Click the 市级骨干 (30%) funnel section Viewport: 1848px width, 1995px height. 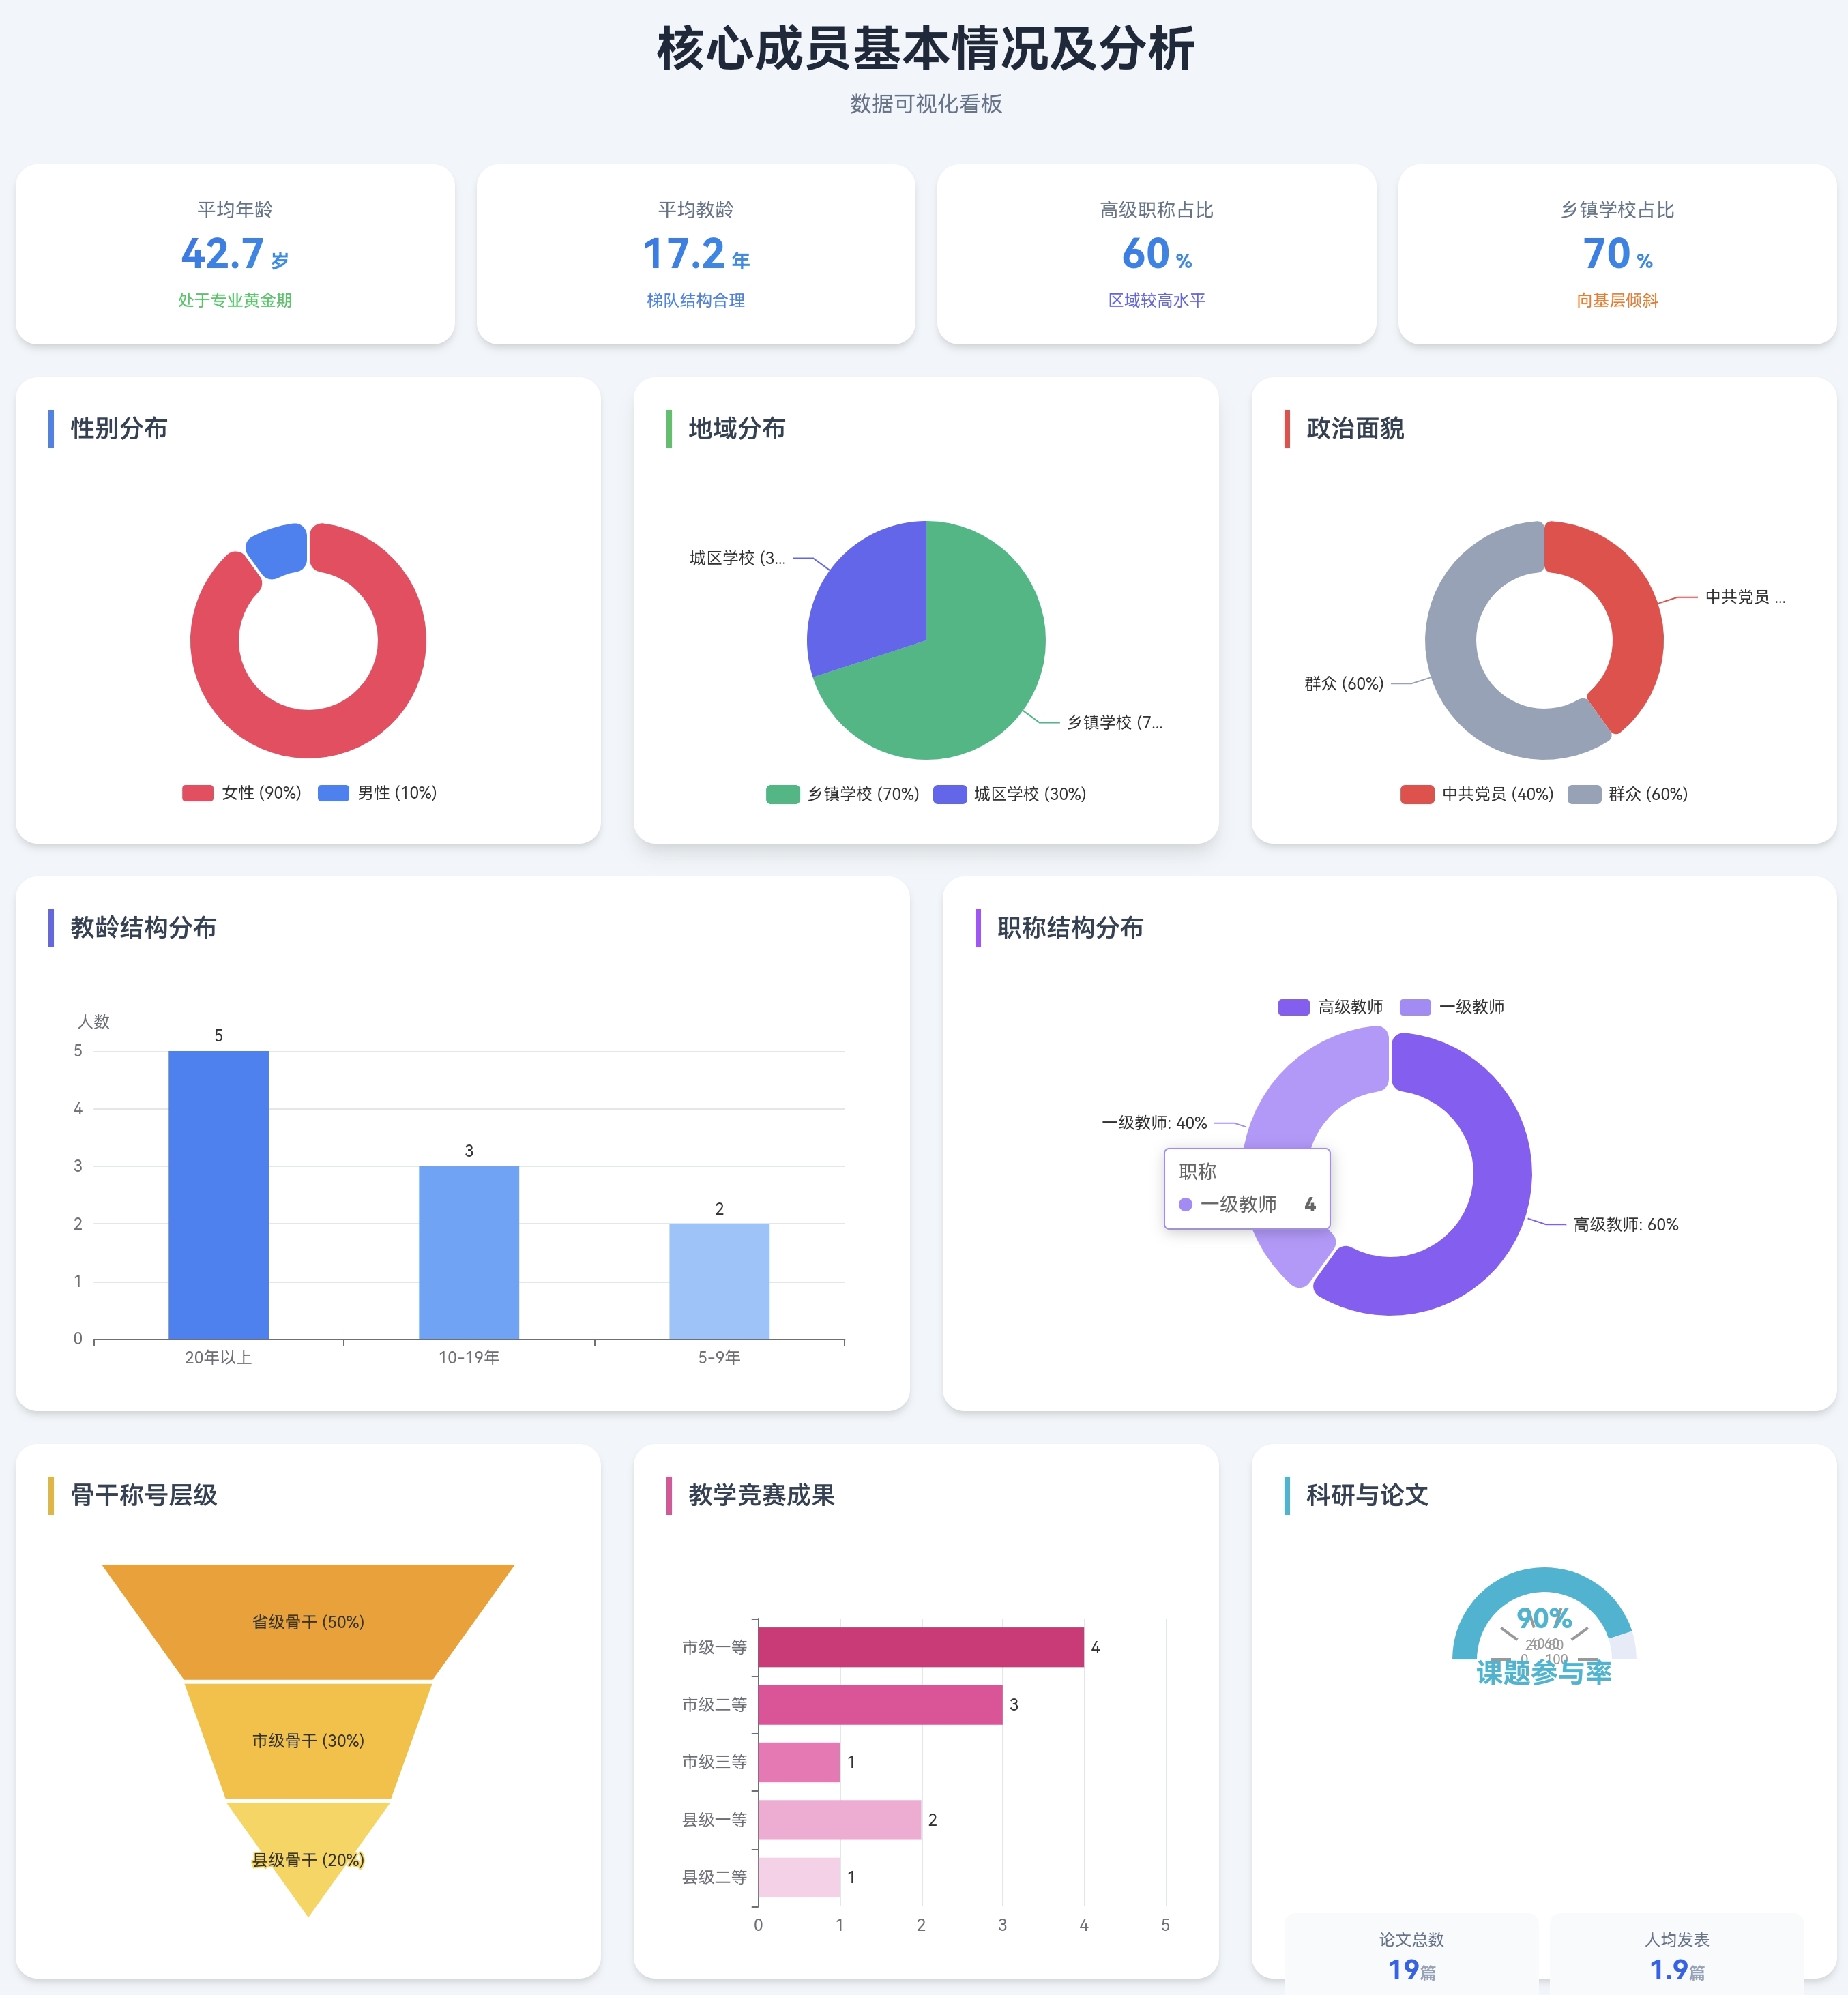click(x=308, y=1741)
